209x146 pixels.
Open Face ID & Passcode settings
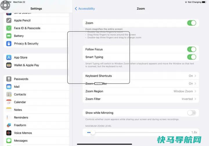[x=36, y=28]
